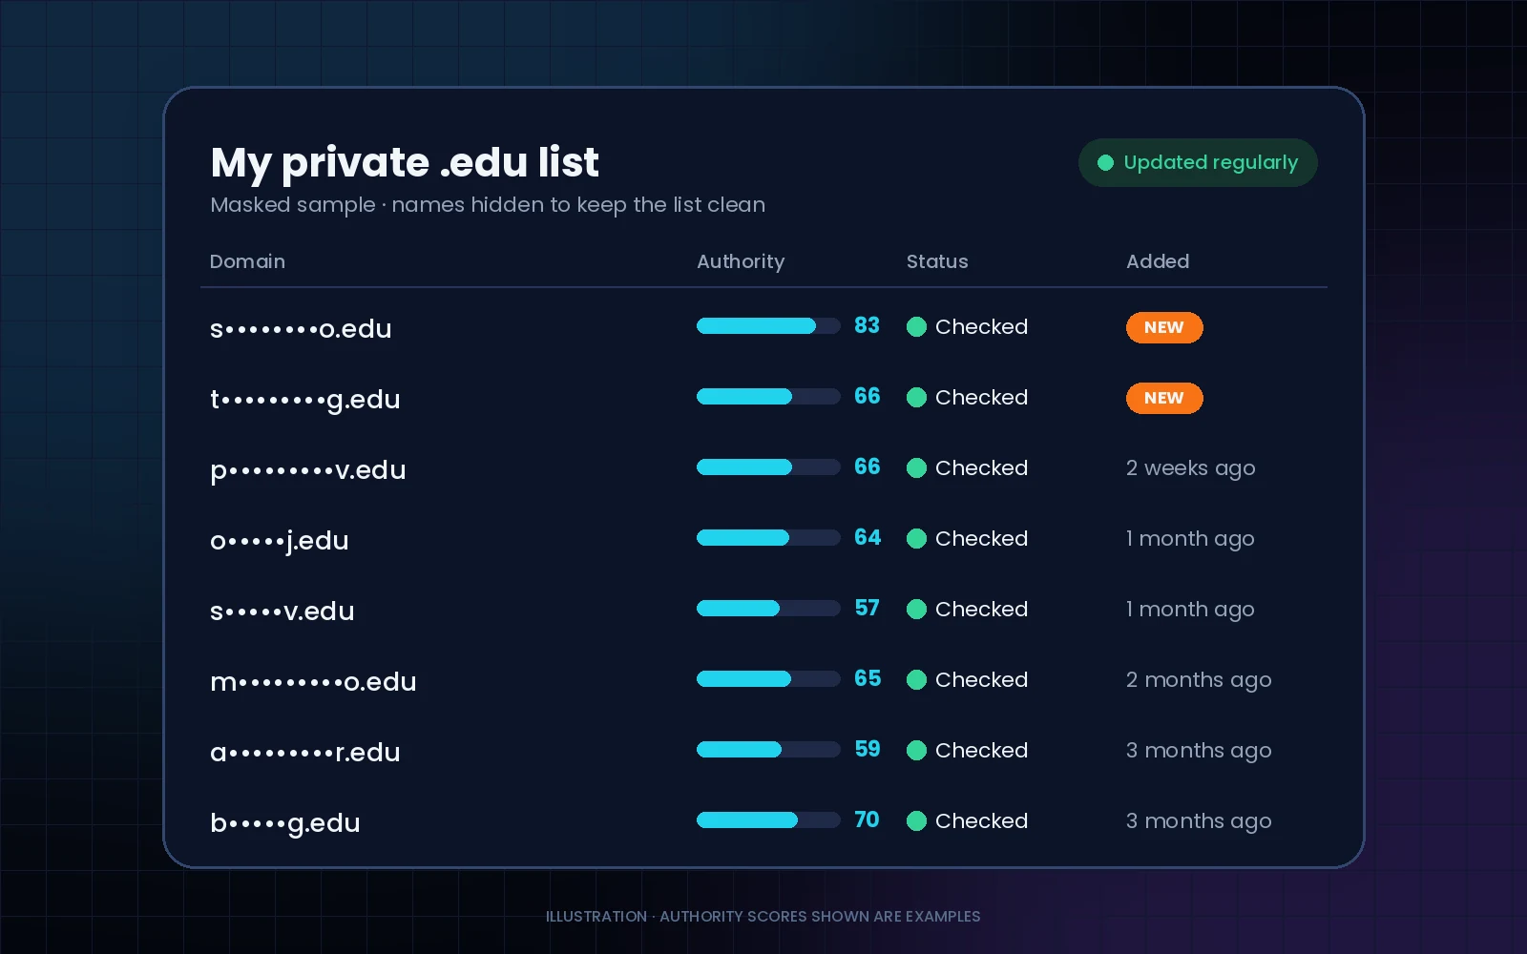Select the domain o•••••j.edu
This screenshot has width=1527, height=954.
point(280,541)
